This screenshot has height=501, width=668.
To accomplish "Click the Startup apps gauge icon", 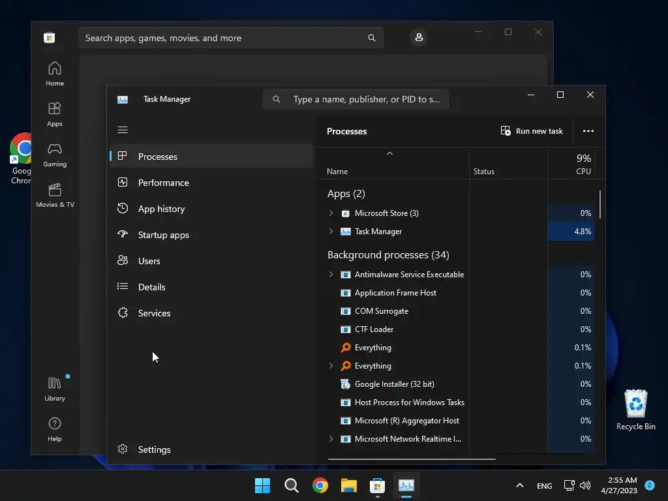I will coord(122,234).
